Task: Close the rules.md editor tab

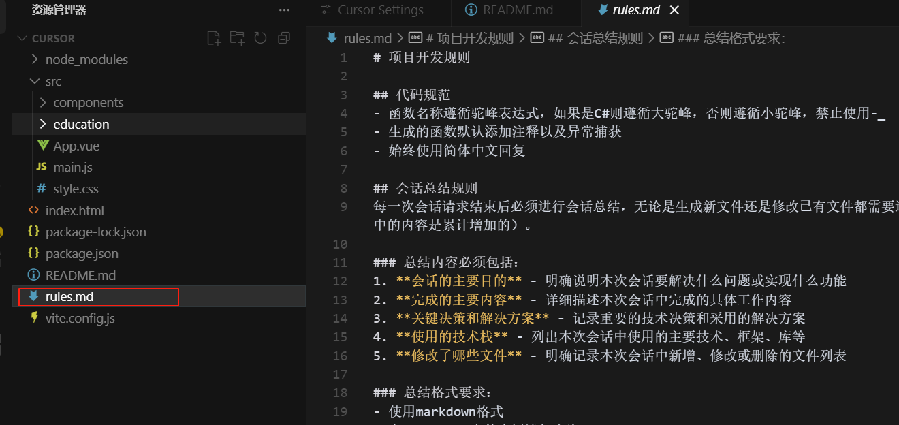Action: 674,10
